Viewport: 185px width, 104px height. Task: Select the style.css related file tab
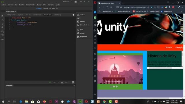21,15
